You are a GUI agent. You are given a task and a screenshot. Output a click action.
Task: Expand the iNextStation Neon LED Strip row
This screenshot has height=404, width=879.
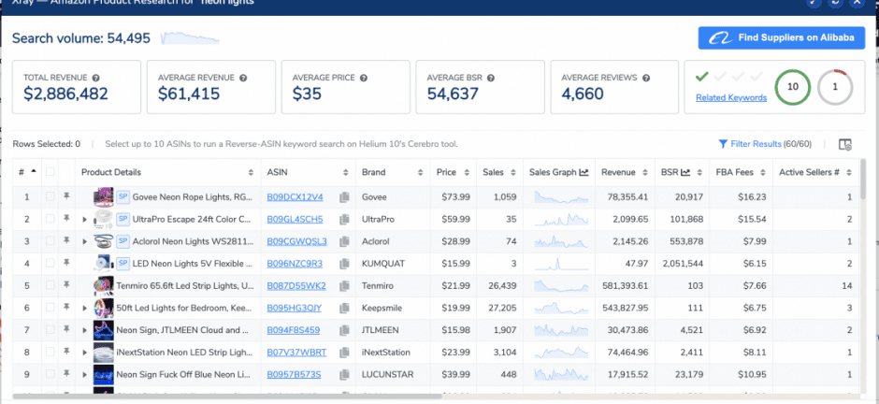tap(85, 353)
